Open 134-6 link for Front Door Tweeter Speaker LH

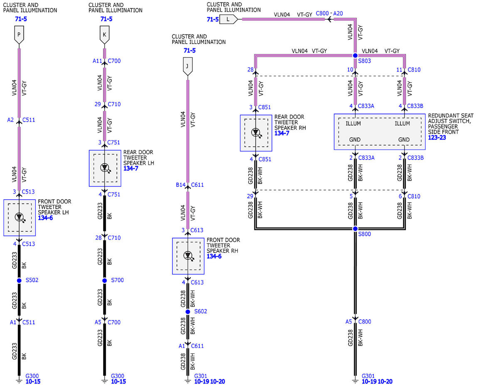click(x=45, y=218)
